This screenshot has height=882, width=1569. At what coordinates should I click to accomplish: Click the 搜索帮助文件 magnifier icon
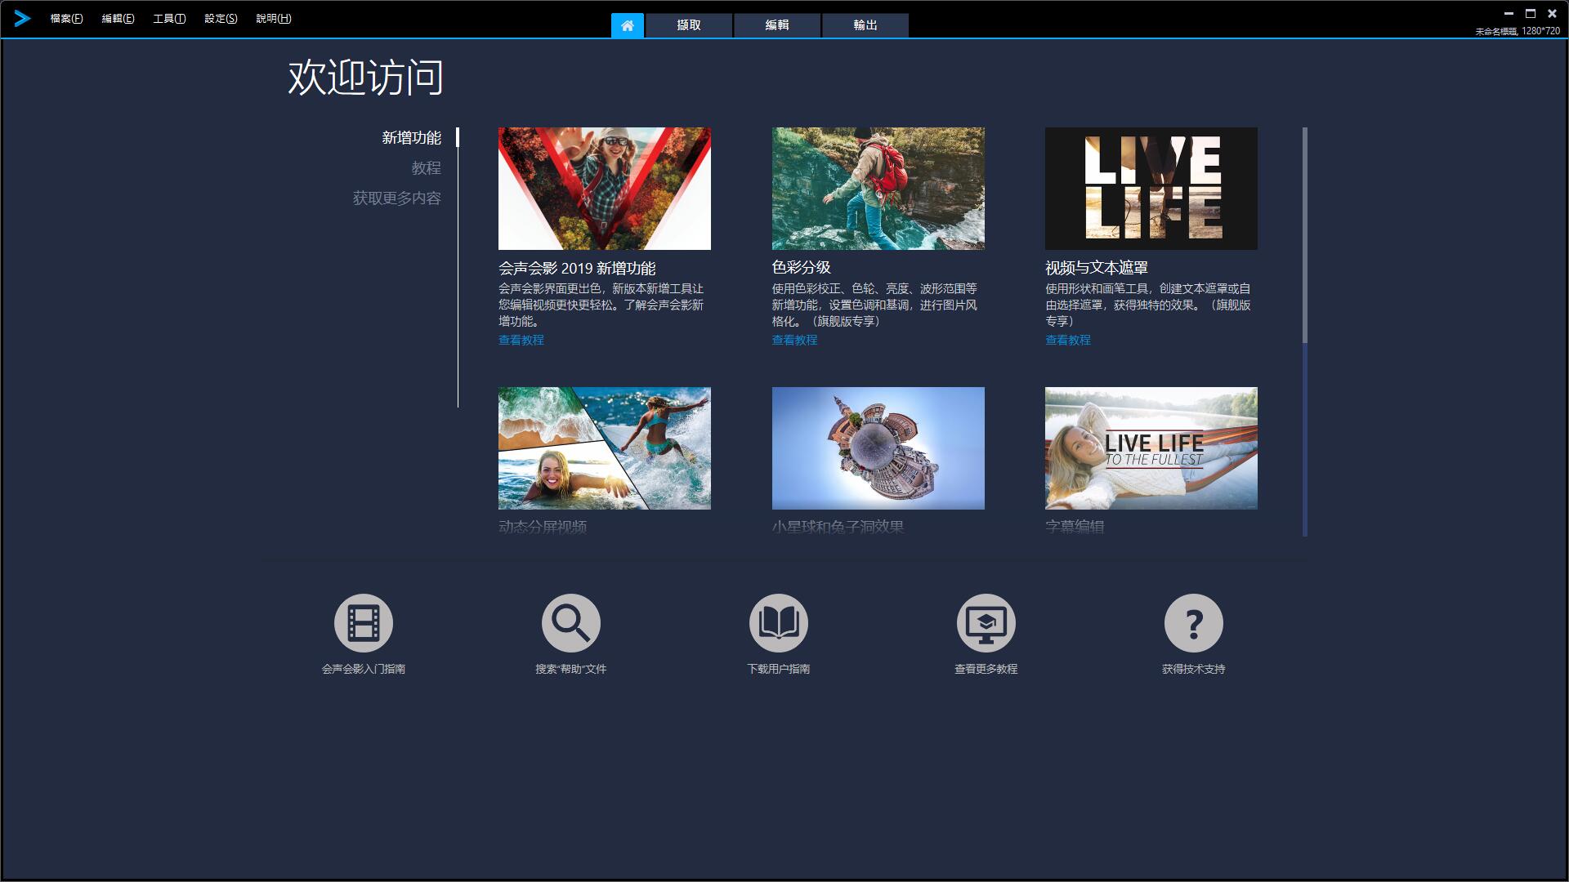pyautogui.click(x=571, y=623)
